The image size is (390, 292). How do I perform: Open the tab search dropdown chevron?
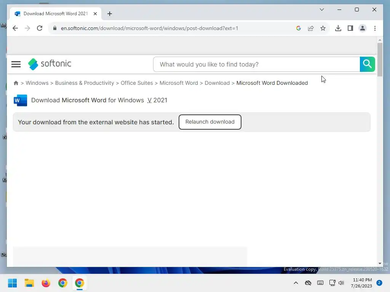[x=321, y=10]
